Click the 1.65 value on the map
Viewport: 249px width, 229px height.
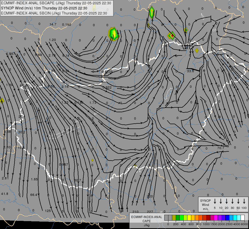[x=34, y=179]
